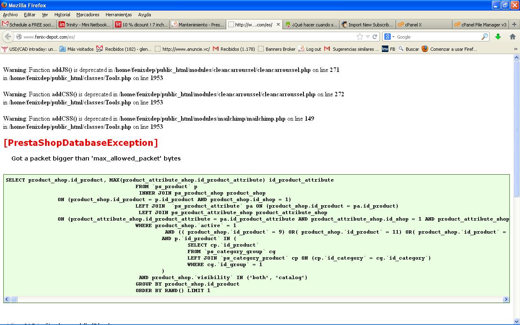Screen dimensions: 520x325
Task: Click page vertical scrollbar up arrow
Action: click(x=517, y=58)
